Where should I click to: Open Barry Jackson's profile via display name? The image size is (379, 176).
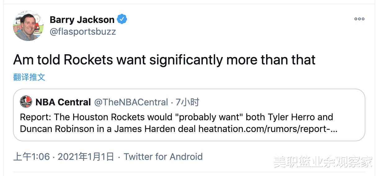[82, 20]
